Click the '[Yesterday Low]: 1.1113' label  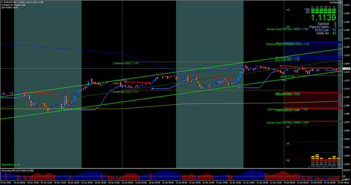(x=126, y=91)
